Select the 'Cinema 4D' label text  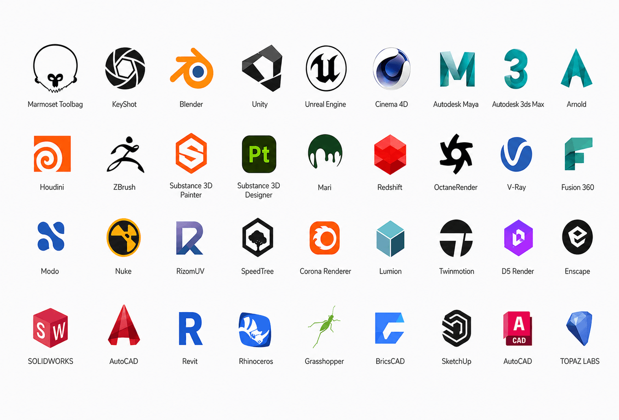click(392, 104)
